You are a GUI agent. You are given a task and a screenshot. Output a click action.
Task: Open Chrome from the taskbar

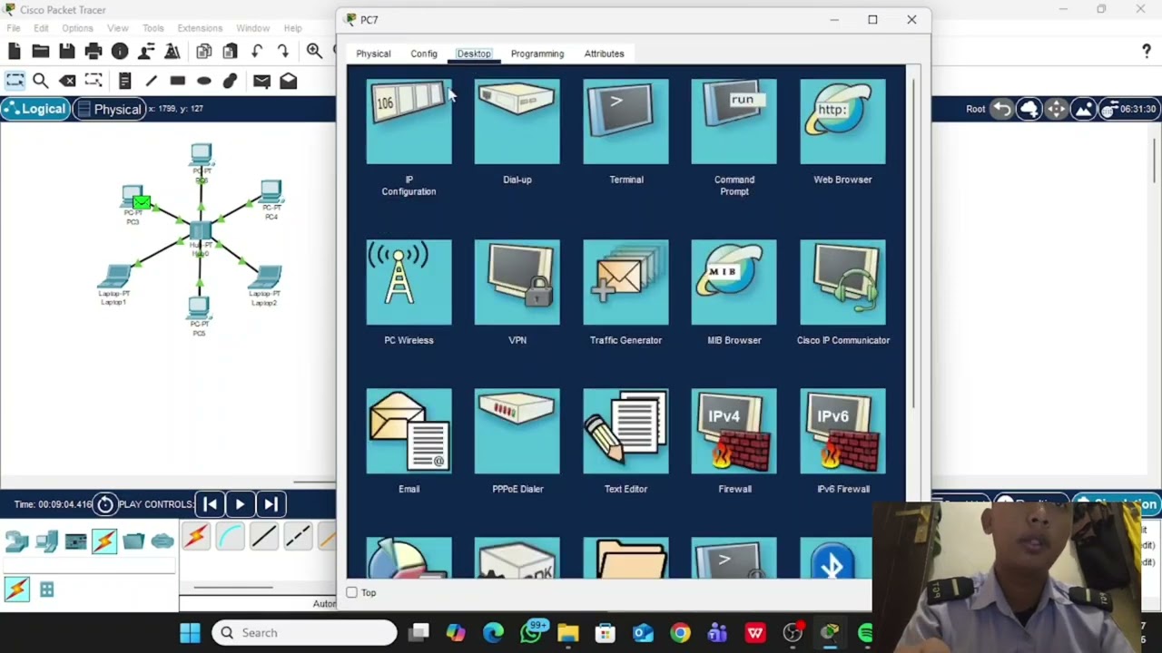pyautogui.click(x=680, y=632)
